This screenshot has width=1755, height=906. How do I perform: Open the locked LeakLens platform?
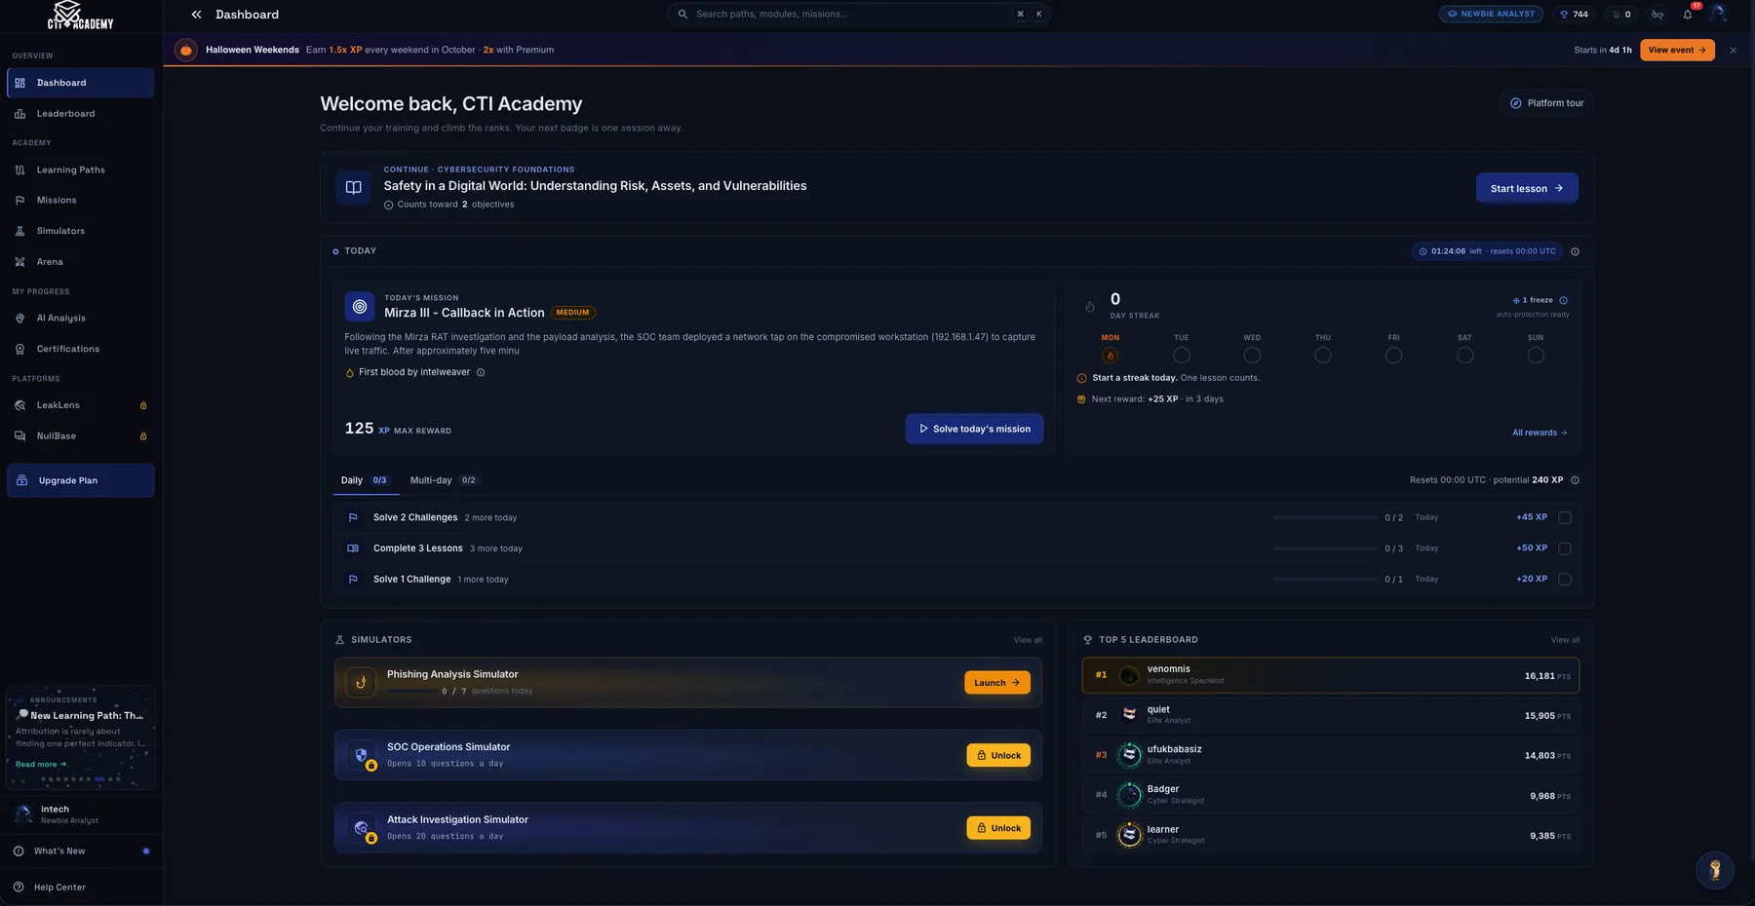[81, 405]
